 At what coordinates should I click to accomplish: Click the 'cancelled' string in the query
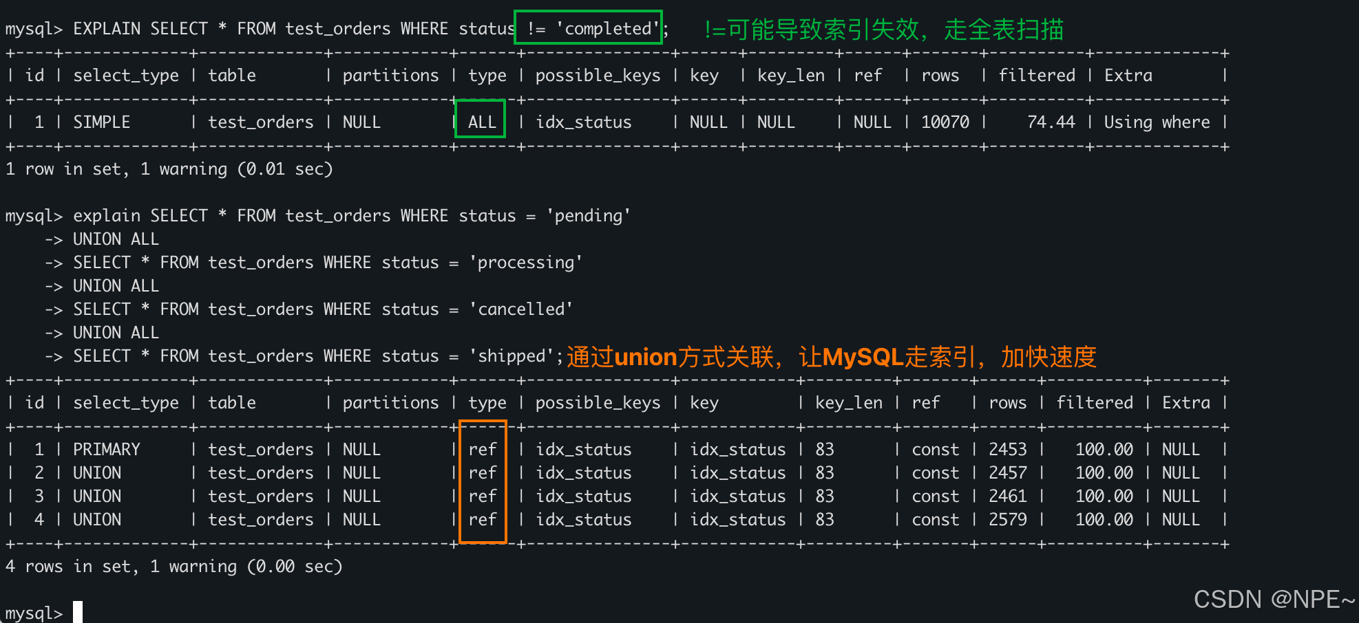pos(521,309)
